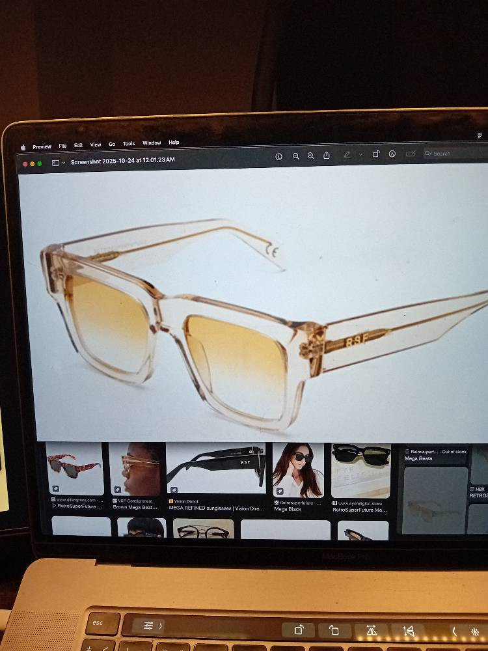Click the red RetroSuperFuture sunglasses thumbnail
Image resolution: width=488 pixels, height=651 pixels.
pyautogui.click(x=75, y=468)
